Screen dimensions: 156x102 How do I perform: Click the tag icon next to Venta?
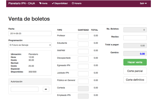(x=40, y=3)
